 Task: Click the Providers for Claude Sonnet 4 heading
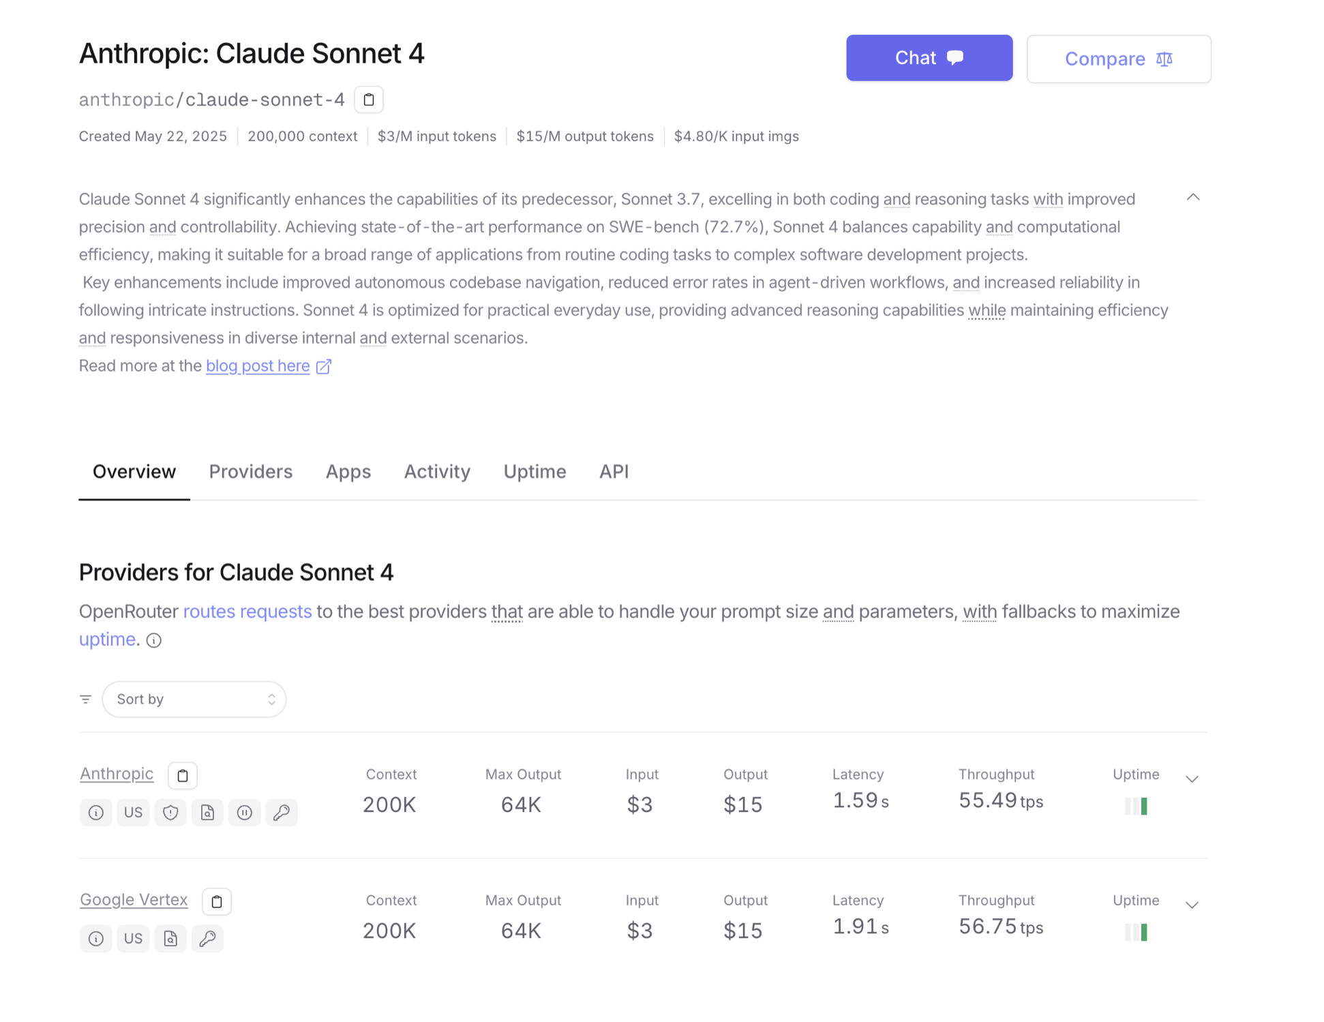(x=236, y=573)
